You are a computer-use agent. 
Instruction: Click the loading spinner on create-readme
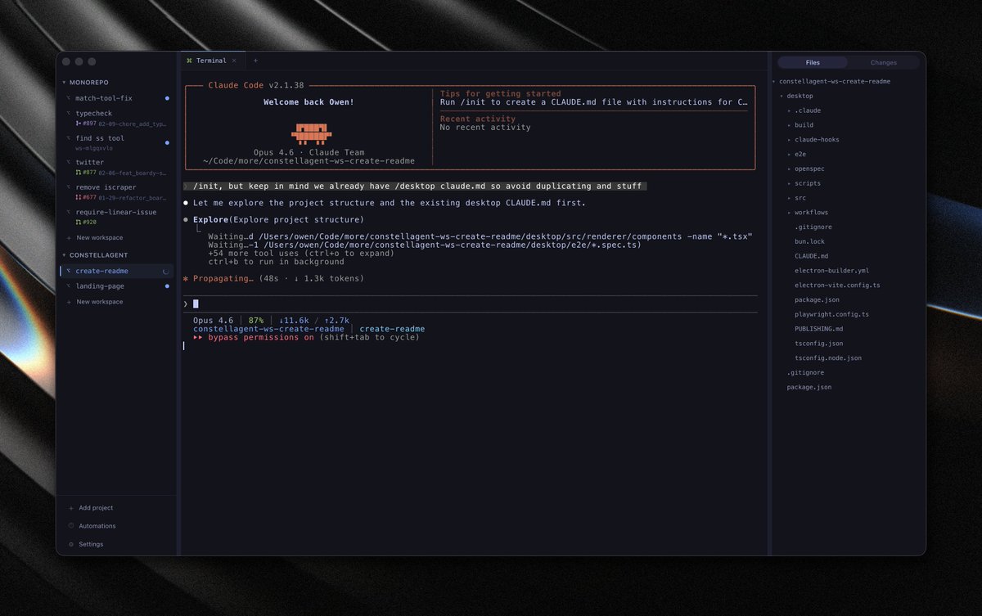[x=167, y=271]
